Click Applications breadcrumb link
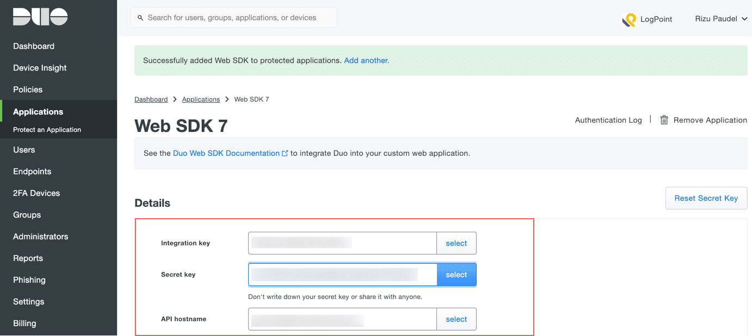This screenshot has height=336, width=752. point(201,99)
